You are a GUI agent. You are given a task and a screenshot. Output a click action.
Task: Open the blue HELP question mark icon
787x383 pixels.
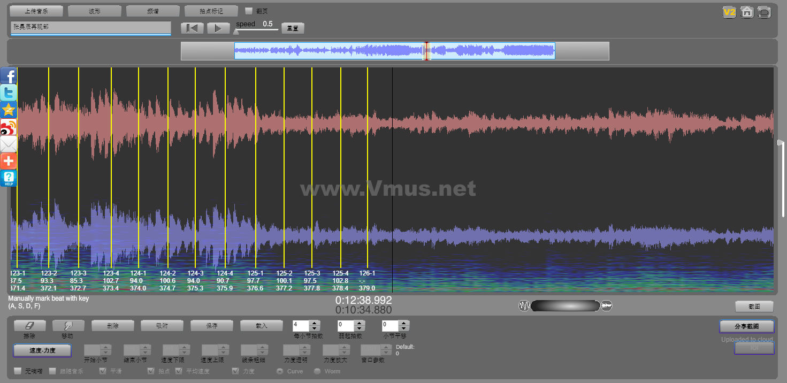click(9, 178)
